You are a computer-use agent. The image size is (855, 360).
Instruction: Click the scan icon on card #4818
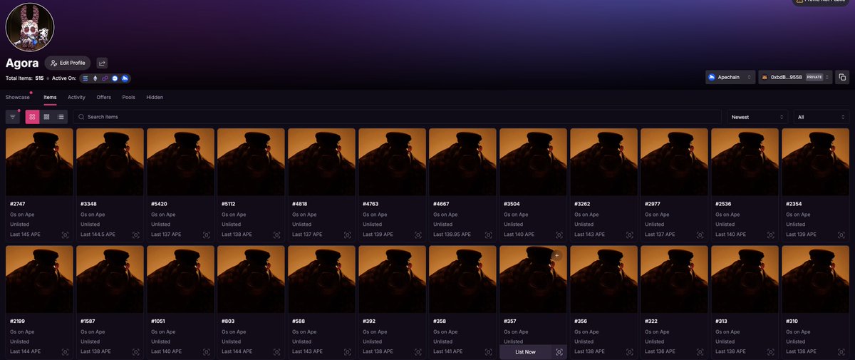pyautogui.click(x=347, y=235)
